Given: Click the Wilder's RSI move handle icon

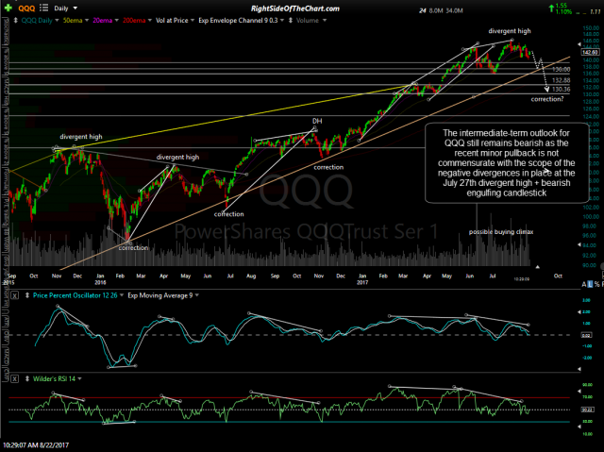Looking at the screenshot, I should point(27,379).
